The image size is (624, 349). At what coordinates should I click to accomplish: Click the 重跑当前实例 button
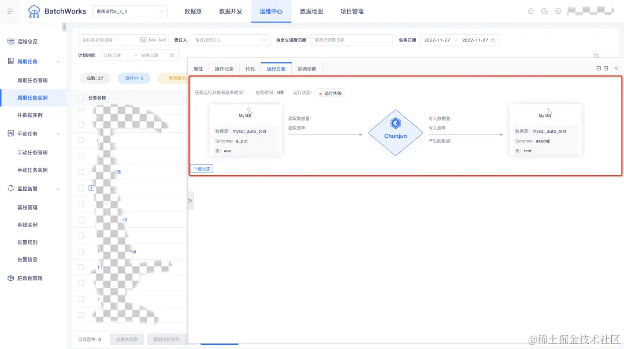[166, 339]
